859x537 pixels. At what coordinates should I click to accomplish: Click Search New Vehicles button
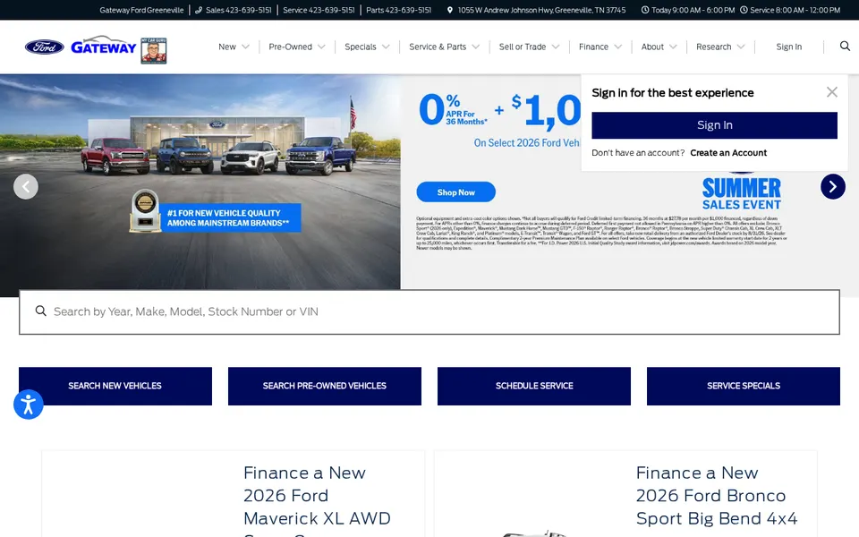115,386
